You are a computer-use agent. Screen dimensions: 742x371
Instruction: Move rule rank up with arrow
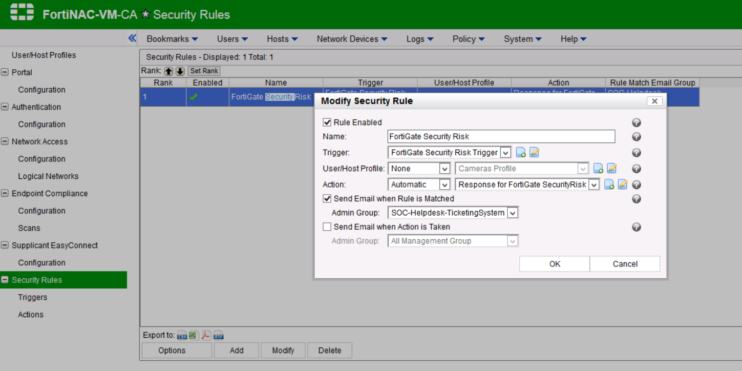[168, 71]
